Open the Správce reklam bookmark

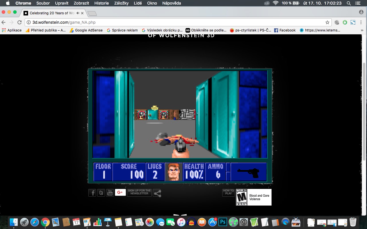pos(122,30)
